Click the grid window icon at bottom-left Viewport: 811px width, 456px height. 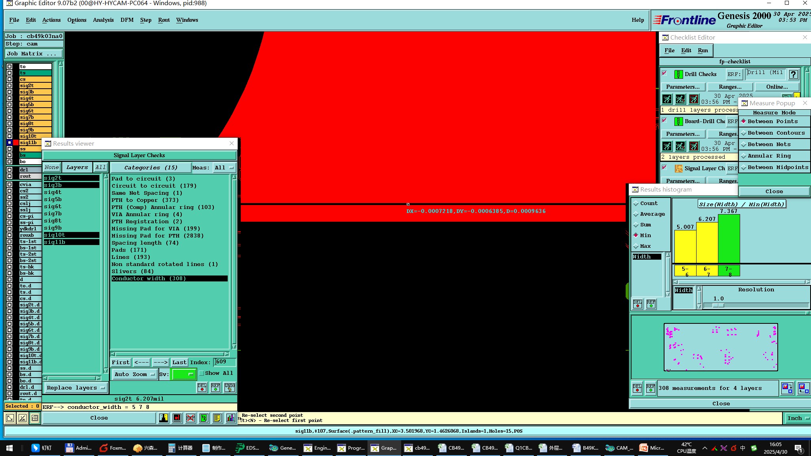click(x=35, y=418)
